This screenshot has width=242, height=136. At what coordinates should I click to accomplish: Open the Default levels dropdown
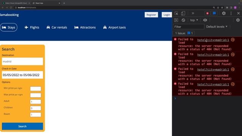point(217,27)
